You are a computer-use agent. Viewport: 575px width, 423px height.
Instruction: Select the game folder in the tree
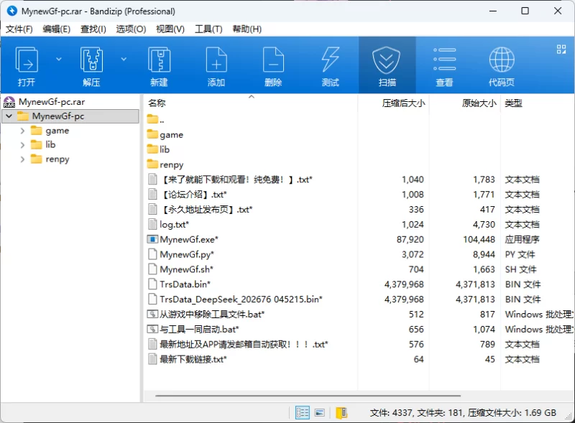[57, 131]
